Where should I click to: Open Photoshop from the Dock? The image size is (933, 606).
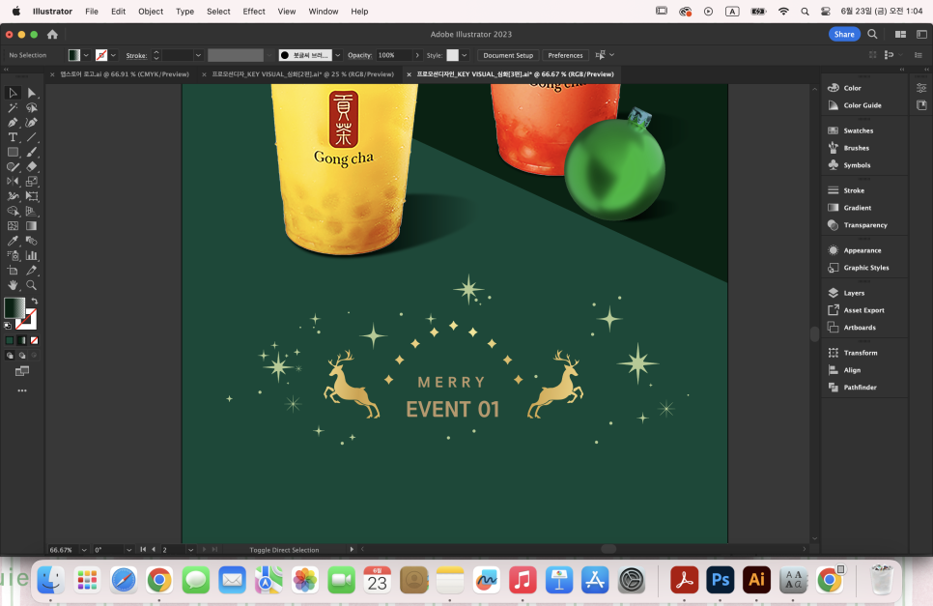[x=721, y=580]
